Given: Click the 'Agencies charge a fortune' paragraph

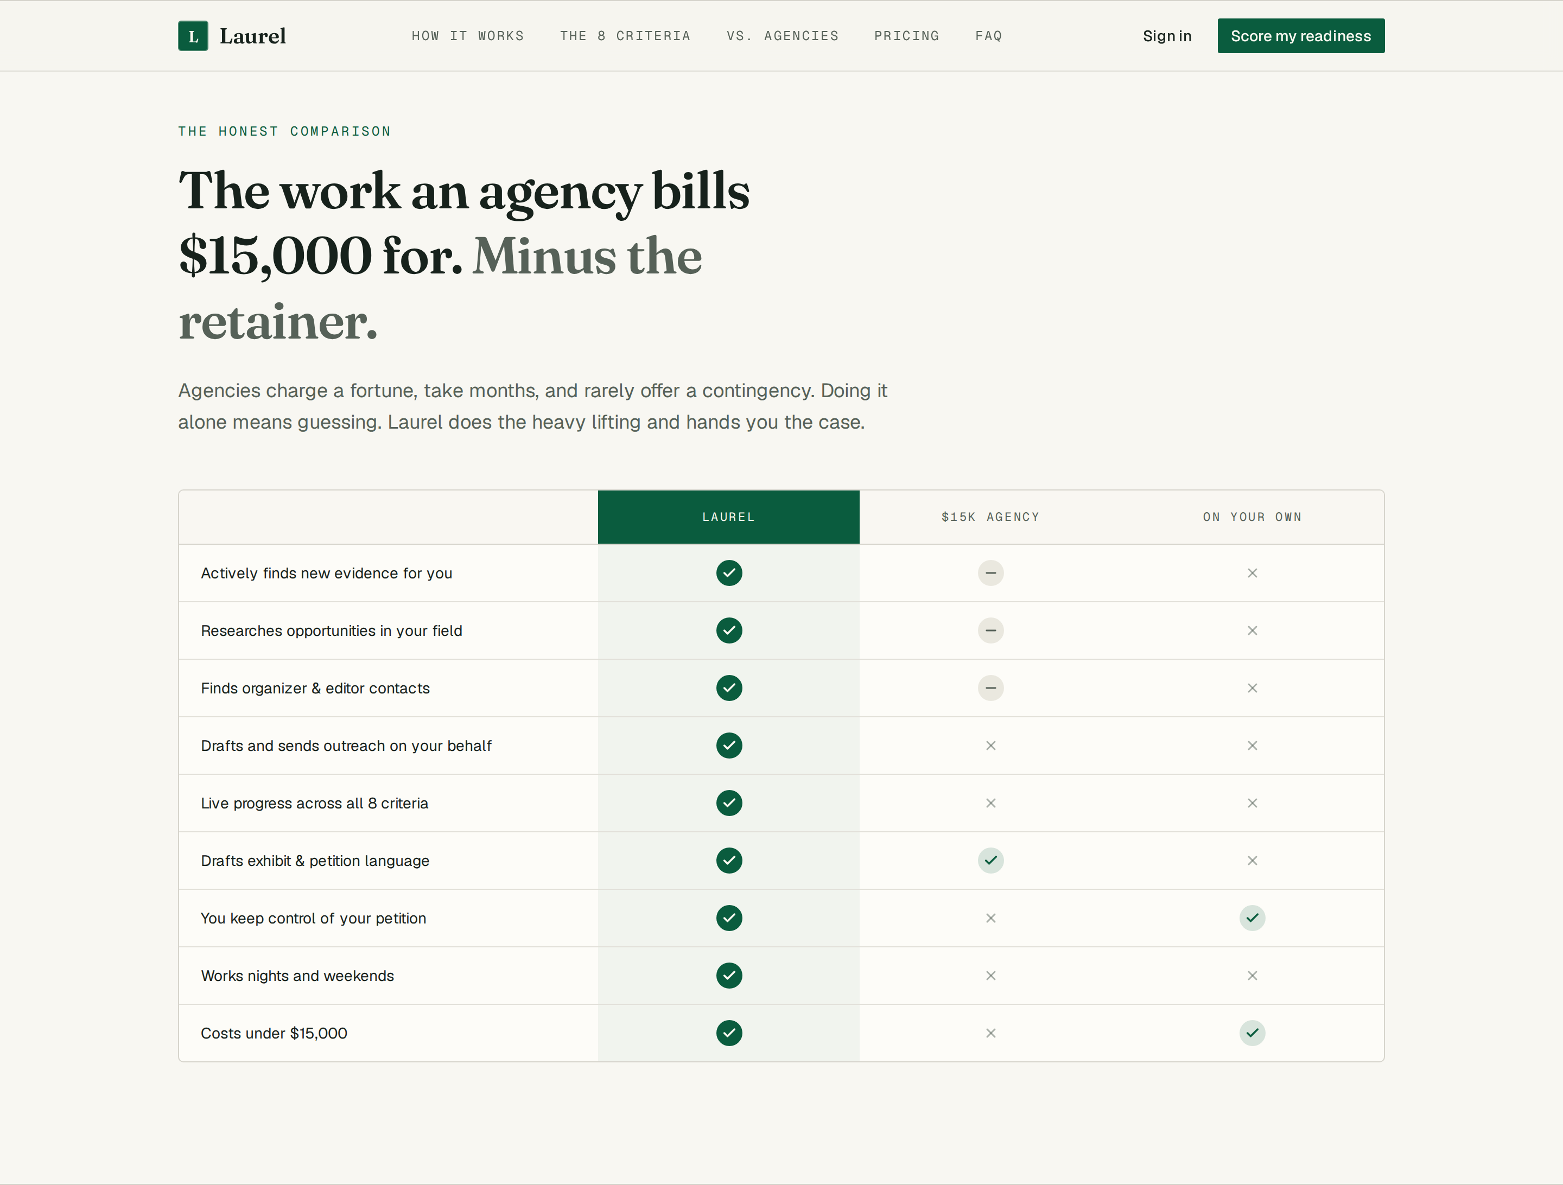Looking at the screenshot, I should pos(533,406).
